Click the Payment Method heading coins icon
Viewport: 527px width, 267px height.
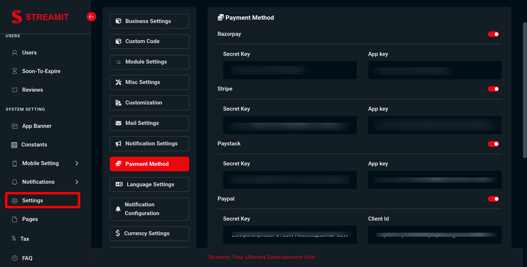[x=221, y=18]
